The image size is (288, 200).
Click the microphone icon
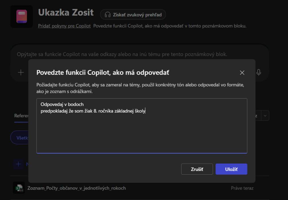[x=259, y=73]
